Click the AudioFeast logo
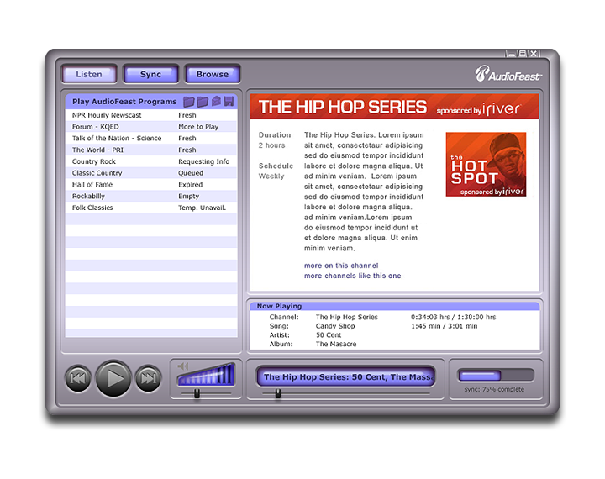The image size is (605, 479). (509, 74)
